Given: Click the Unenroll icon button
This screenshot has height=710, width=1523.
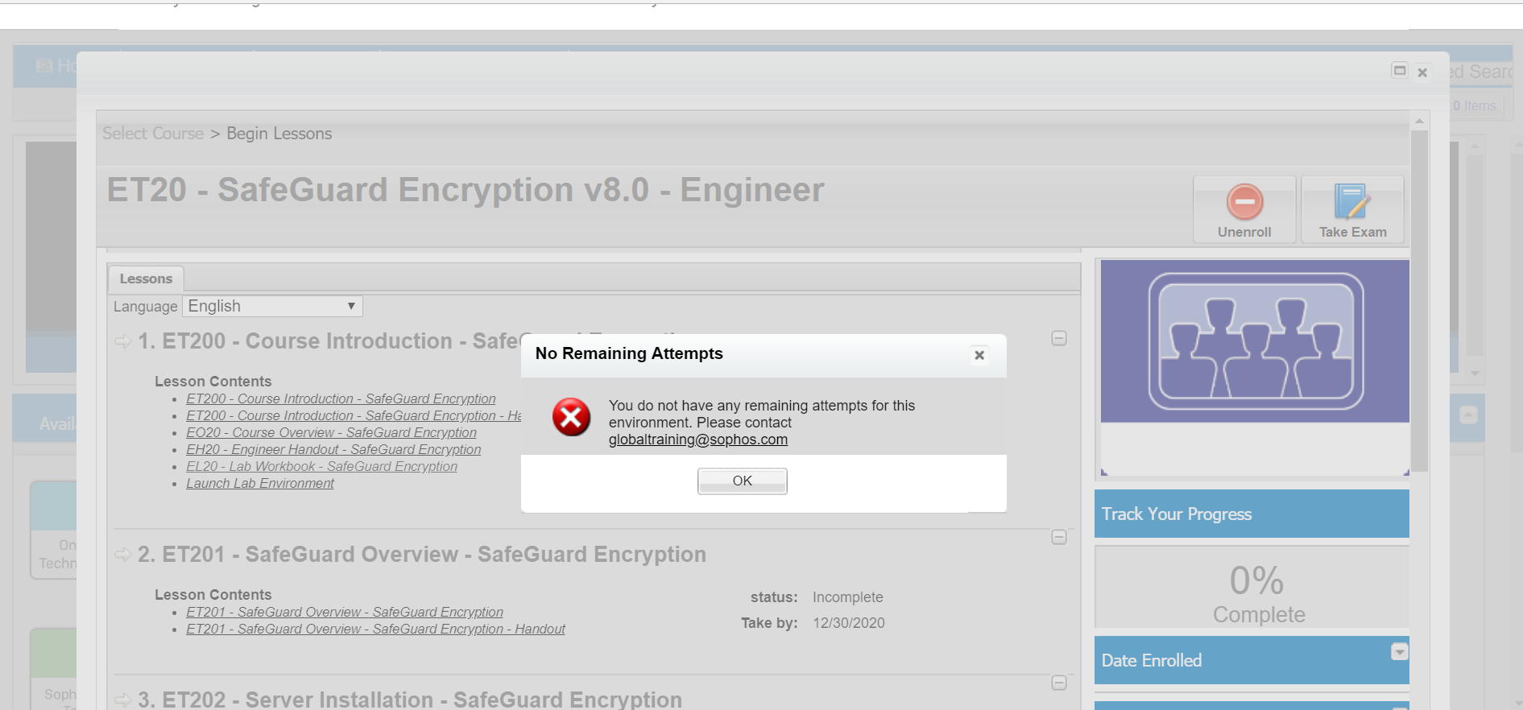Looking at the screenshot, I should 1244,209.
